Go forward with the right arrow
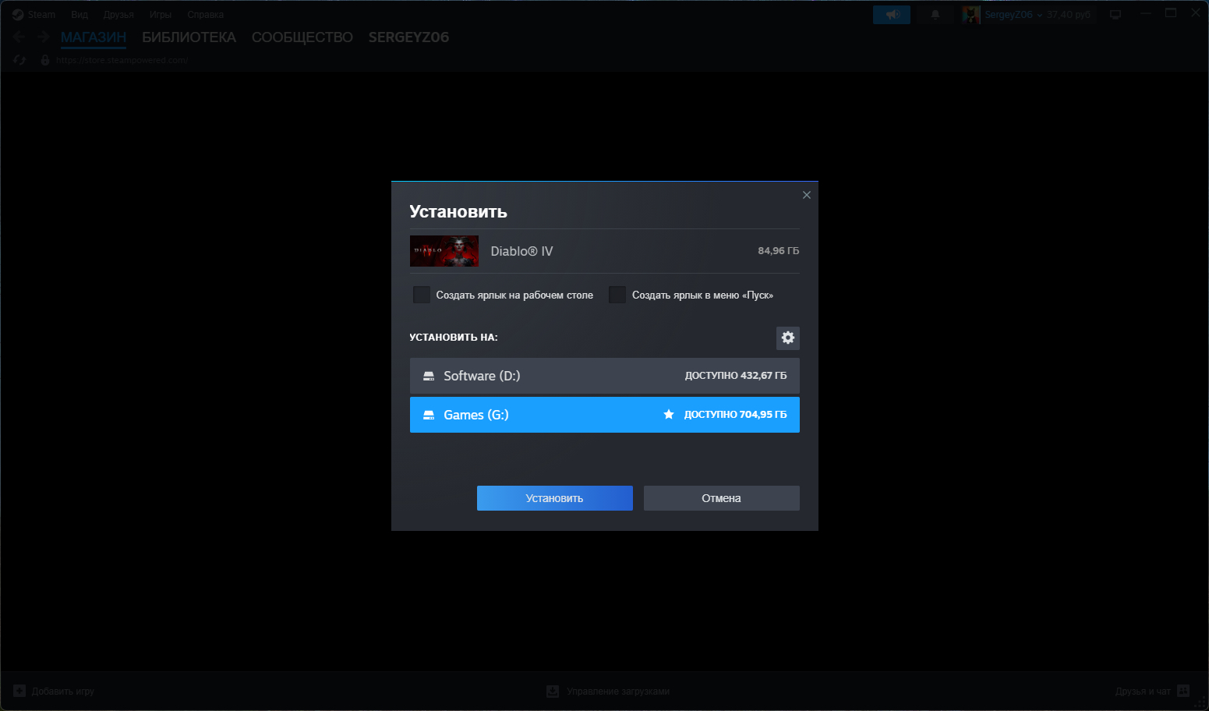The image size is (1209, 711). [x=43, y=37]
